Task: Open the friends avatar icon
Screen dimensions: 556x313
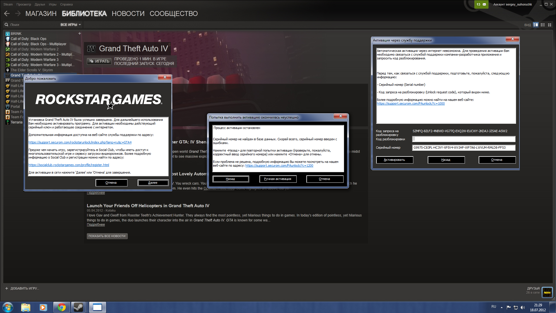Action: [x=547, y=292]
